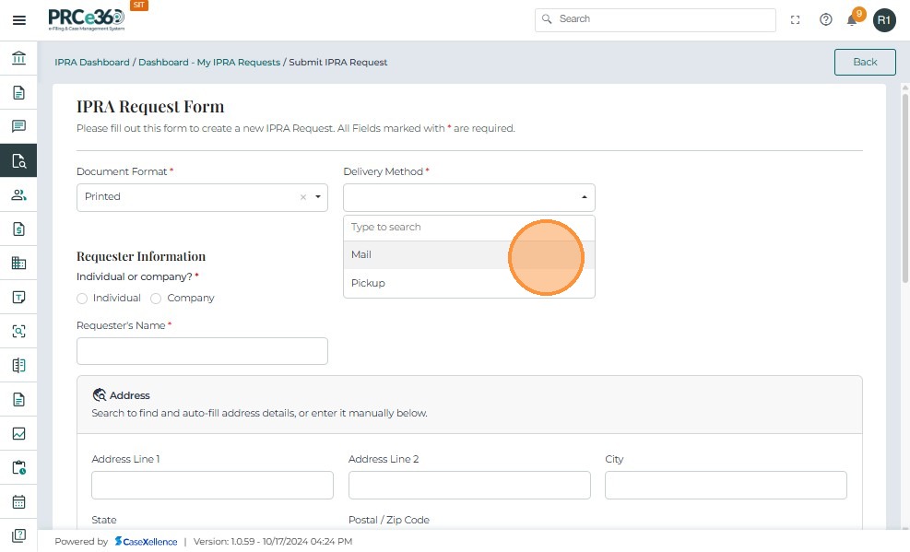Click the help question mark icon
The image size is (910, 552).
tap(826, 19)
